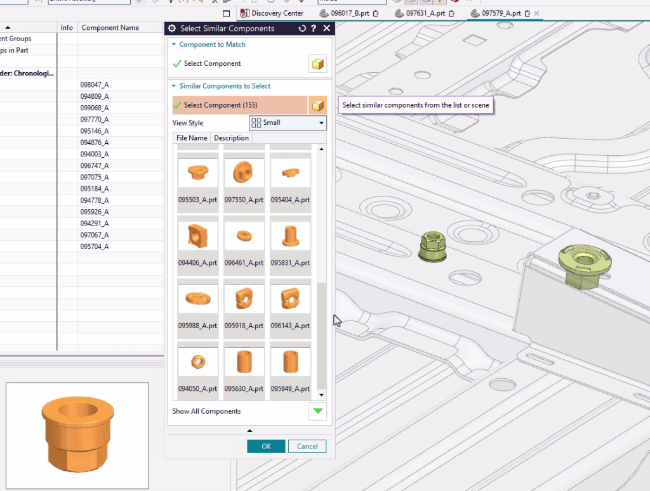
Task: Collapse Similar Components to Select section
Action: [173, 86]
